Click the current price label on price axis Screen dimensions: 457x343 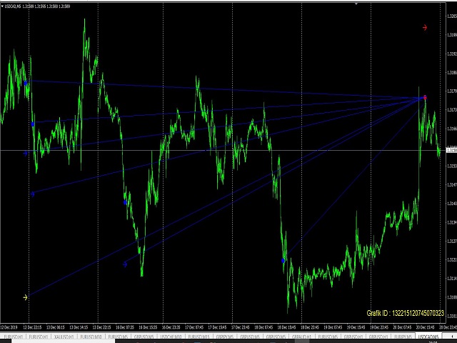click(x=451, y=151)
